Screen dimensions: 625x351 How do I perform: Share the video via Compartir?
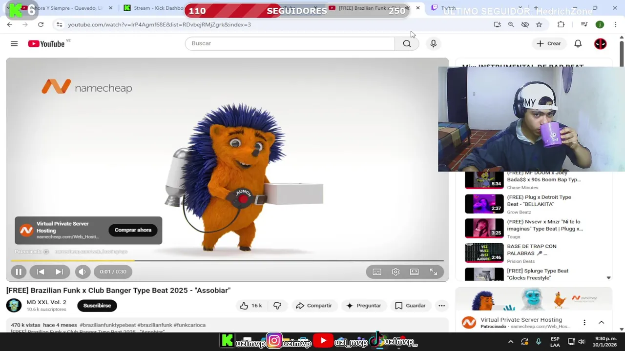313,306
